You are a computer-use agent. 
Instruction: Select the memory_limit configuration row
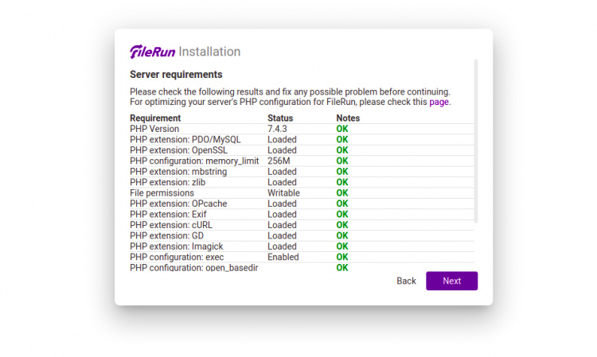pos(194,161)
